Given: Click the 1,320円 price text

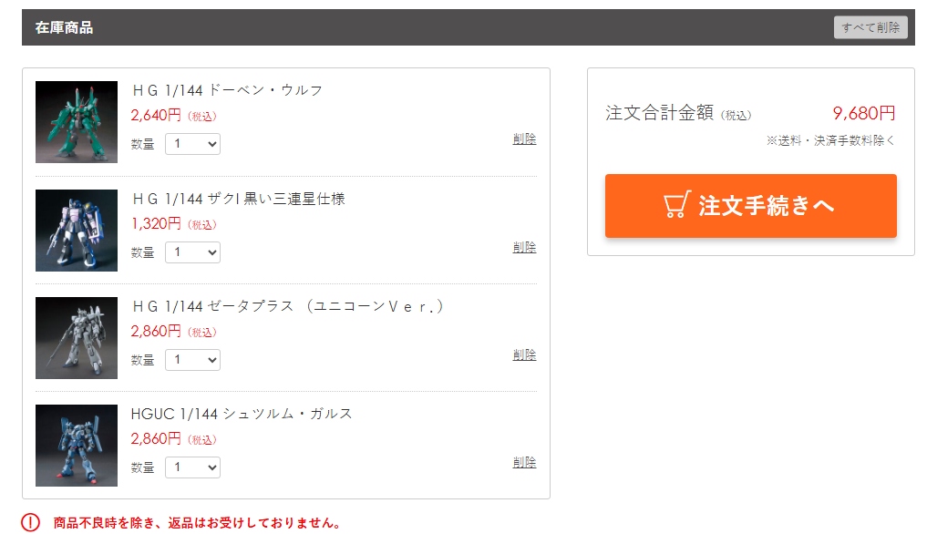Looking at the screenshot, I should coord(156,223).
